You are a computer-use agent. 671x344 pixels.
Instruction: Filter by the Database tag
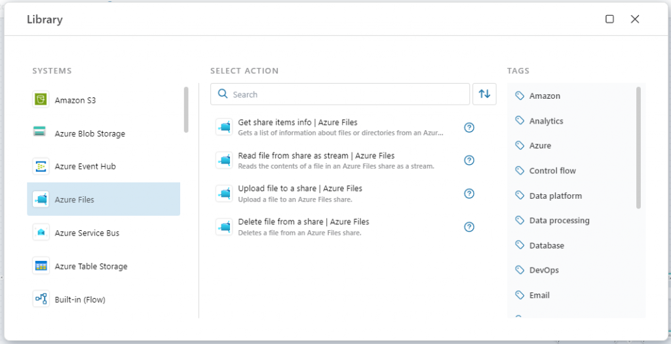pyautogui.click(x=546, y=245)
